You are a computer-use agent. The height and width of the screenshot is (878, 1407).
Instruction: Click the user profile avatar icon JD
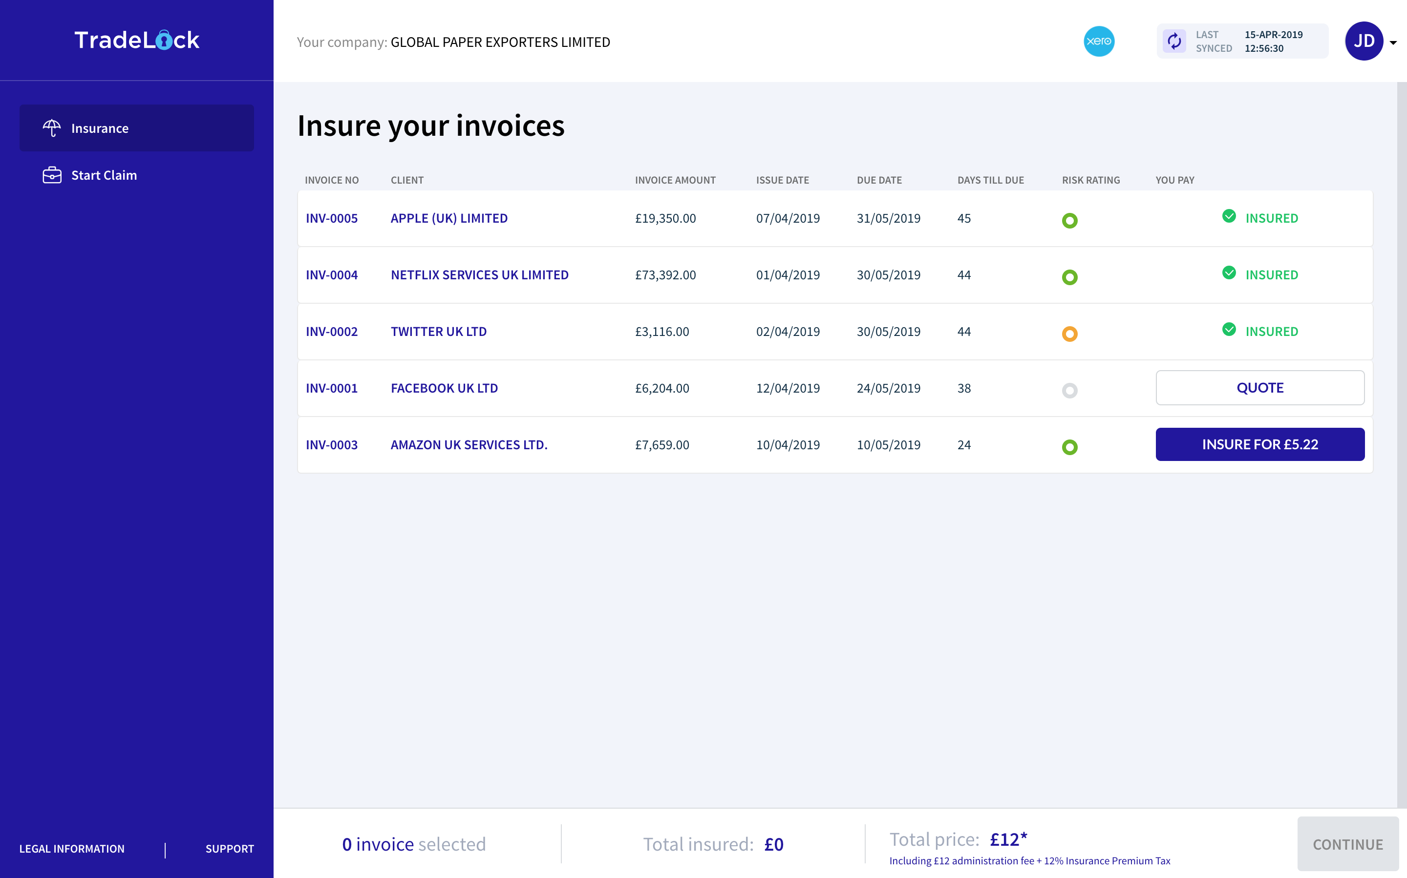pos(1364,41)
